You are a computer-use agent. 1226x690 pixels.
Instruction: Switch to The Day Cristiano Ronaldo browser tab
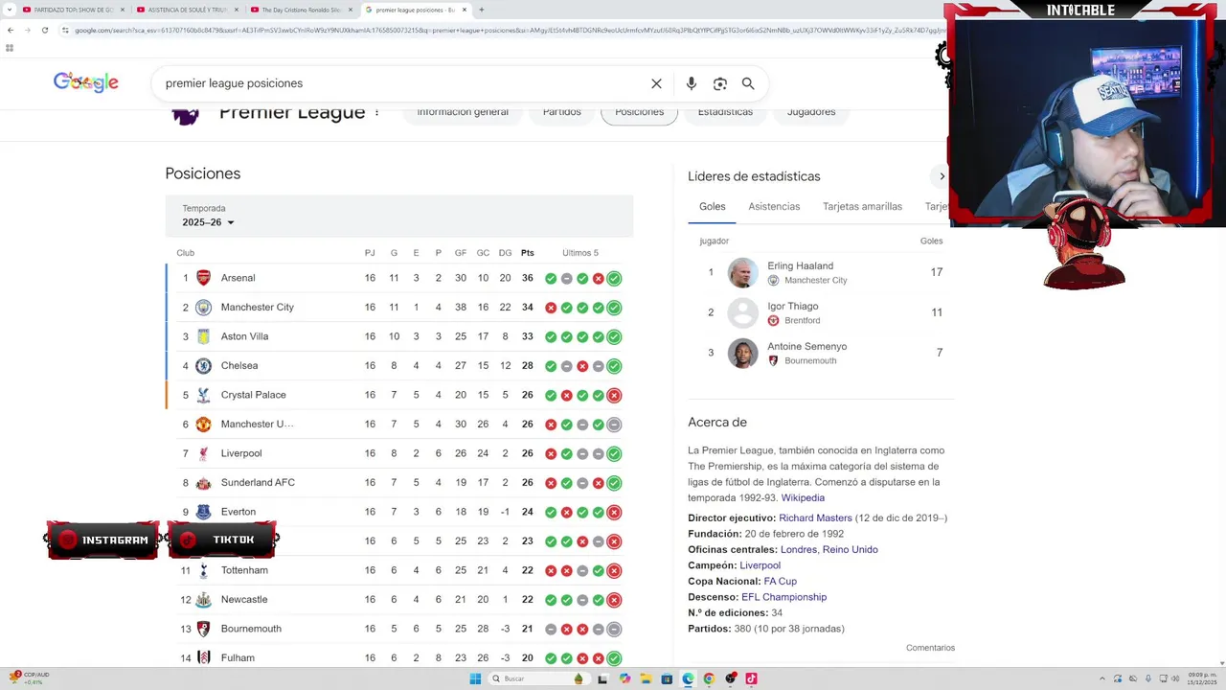301,10
